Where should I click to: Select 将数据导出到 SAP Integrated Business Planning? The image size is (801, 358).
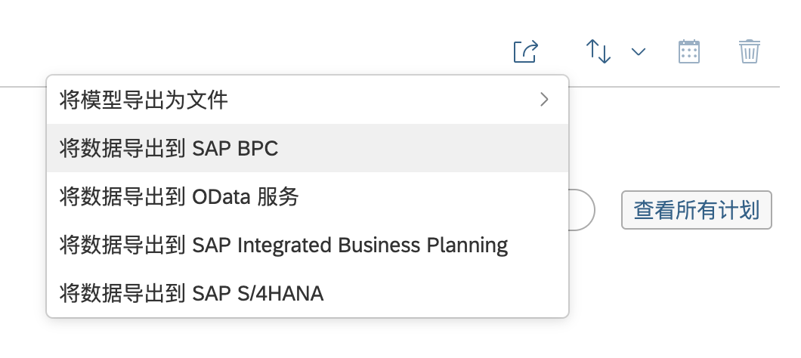(283, 245)
